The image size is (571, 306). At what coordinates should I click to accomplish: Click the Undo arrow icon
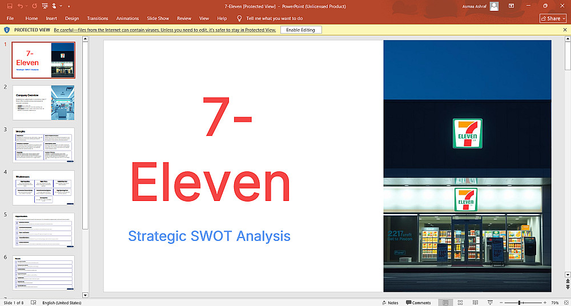(x=20, y=6)
